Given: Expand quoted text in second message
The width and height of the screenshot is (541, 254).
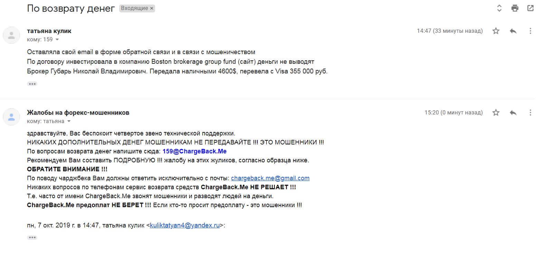Looking at the screenshot, I should [x=32, y=237].
